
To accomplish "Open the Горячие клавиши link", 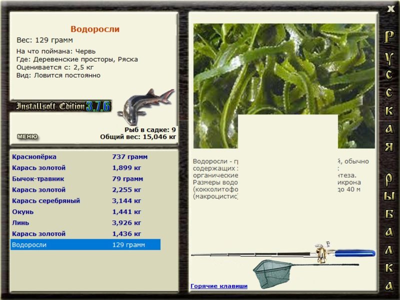I will 219,286.
